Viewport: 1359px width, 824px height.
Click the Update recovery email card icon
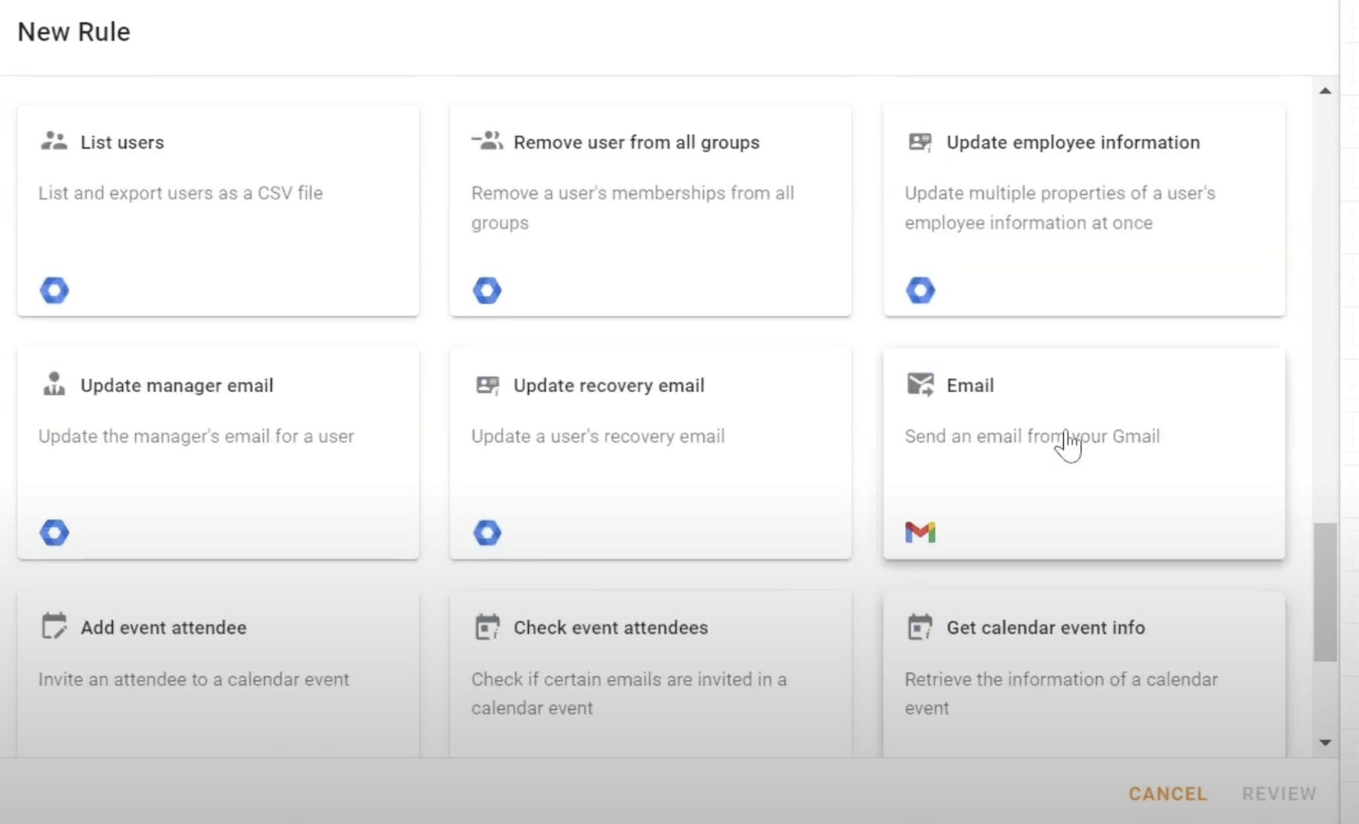486,384
